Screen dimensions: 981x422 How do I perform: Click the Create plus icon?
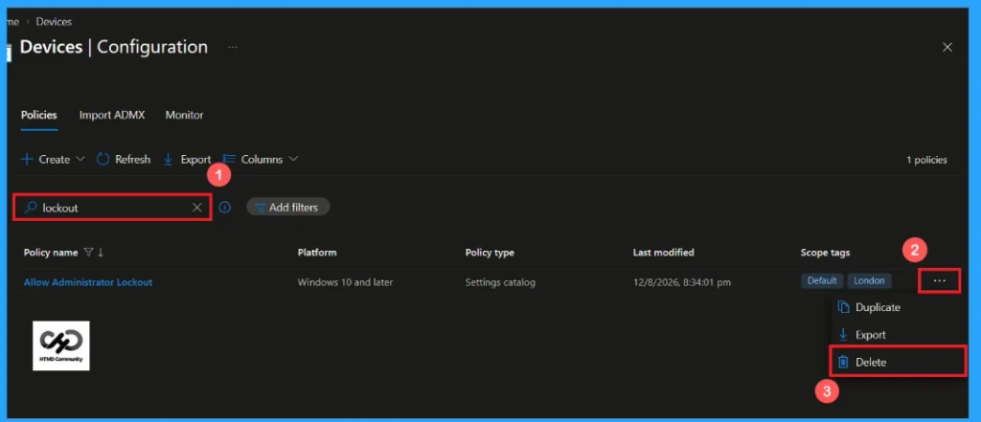click(27, 160)
